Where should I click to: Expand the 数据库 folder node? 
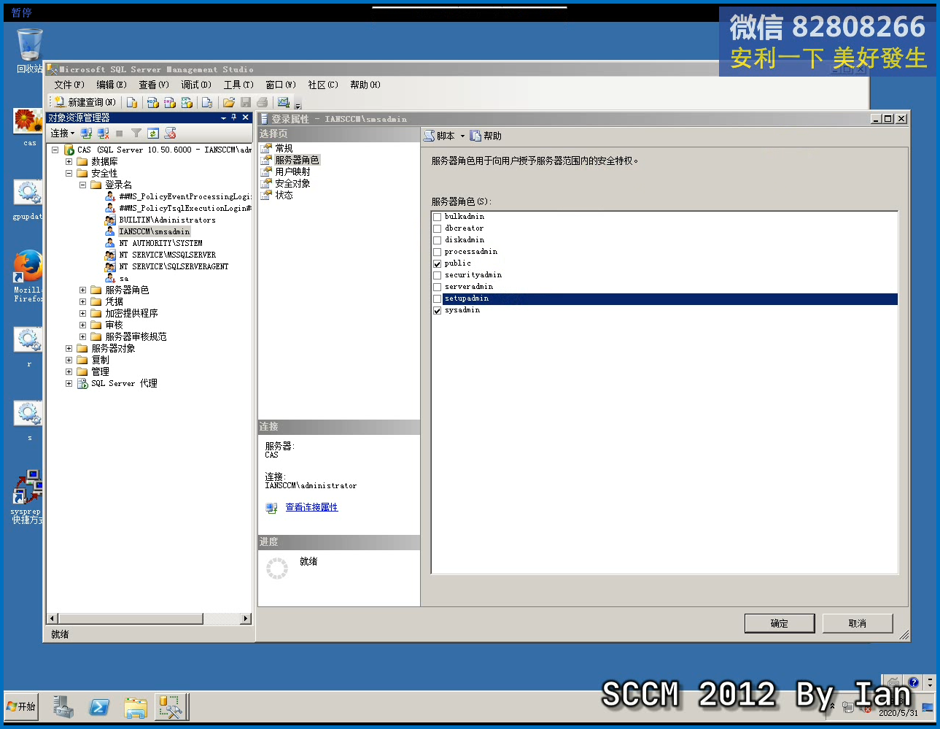(69, 161)
